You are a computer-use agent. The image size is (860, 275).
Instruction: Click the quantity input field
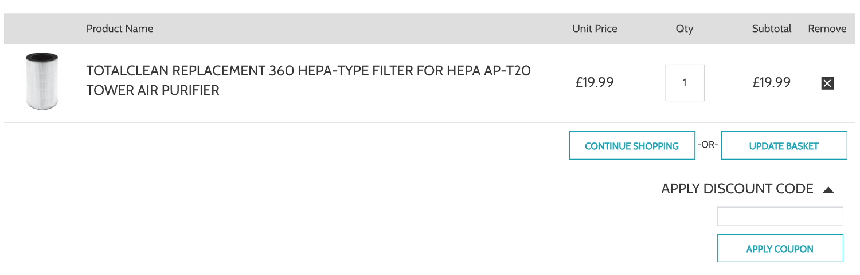click(685, 83)
